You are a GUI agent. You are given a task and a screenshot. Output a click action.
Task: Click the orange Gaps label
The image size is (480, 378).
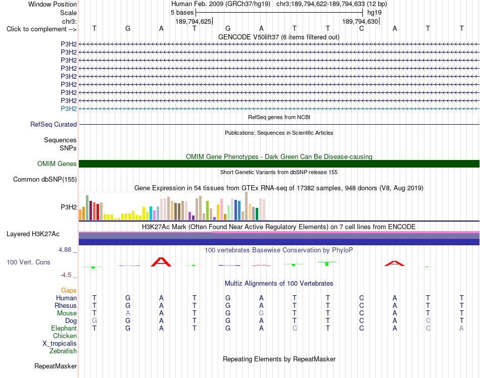pyautogui.click(x=69, y=290)
